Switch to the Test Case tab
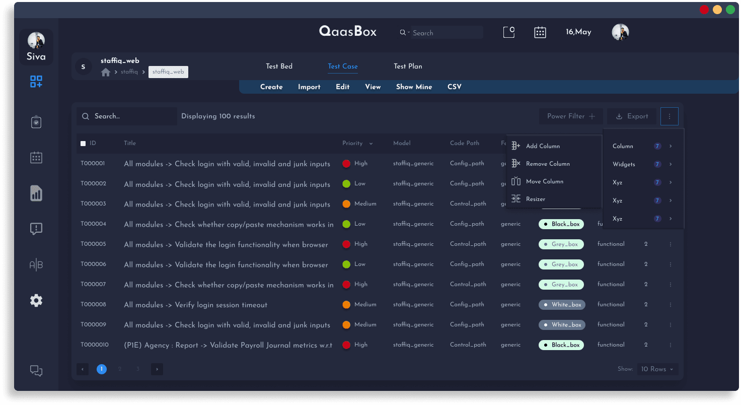The width and height of the screenshot is (741, 405). coord(343,66)
